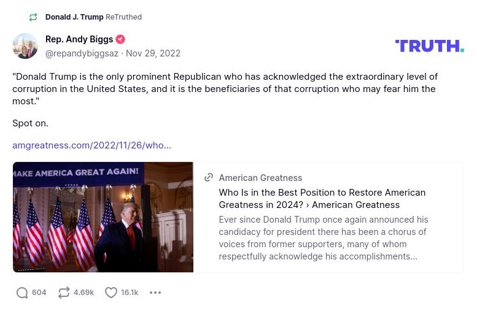The height and width of the screenshot is (311, 477).
Task: Click the red verified badge next to Andy Biggs
Action: pos(120,39)
